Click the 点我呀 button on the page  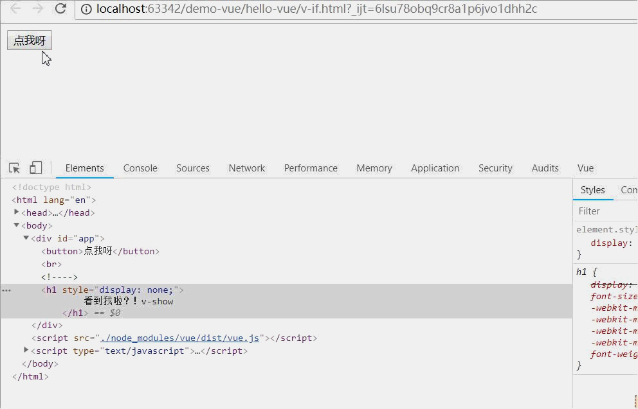30,40
